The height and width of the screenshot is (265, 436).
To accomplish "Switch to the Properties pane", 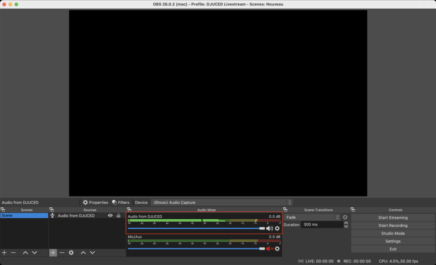I will [95, 202].
